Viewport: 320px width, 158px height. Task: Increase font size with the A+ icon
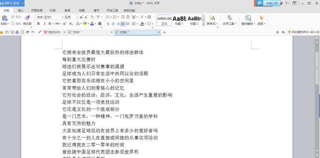[81, 17]
